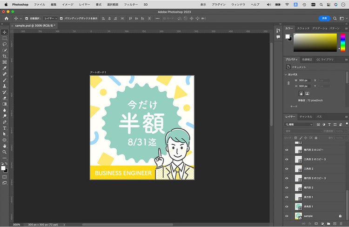
Task: Go to the Home screen icon
Action: click(7, 19)
